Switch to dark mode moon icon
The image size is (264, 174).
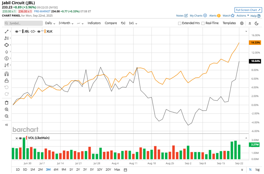coord(257,23)
